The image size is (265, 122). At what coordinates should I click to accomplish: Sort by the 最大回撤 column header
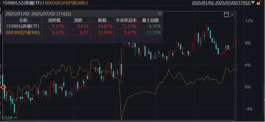[x=151, y=20]
